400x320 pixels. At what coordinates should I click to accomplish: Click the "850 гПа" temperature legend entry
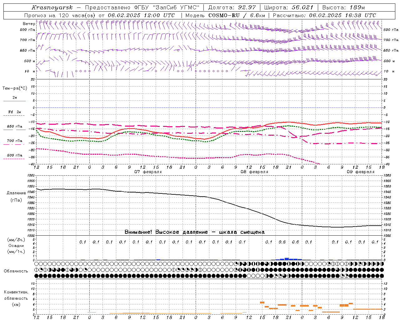[15, 127]
